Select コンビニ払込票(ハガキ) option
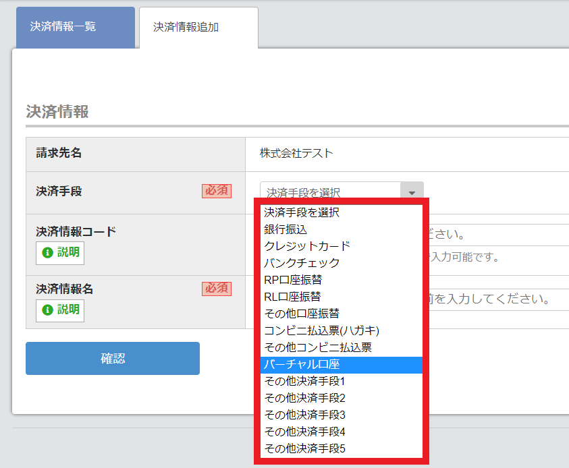 pyautogui.click(x=322, y=330)
